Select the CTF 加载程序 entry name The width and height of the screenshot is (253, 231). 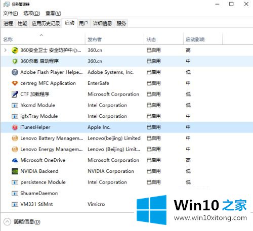pyautogui.click(x=35, y=94)
